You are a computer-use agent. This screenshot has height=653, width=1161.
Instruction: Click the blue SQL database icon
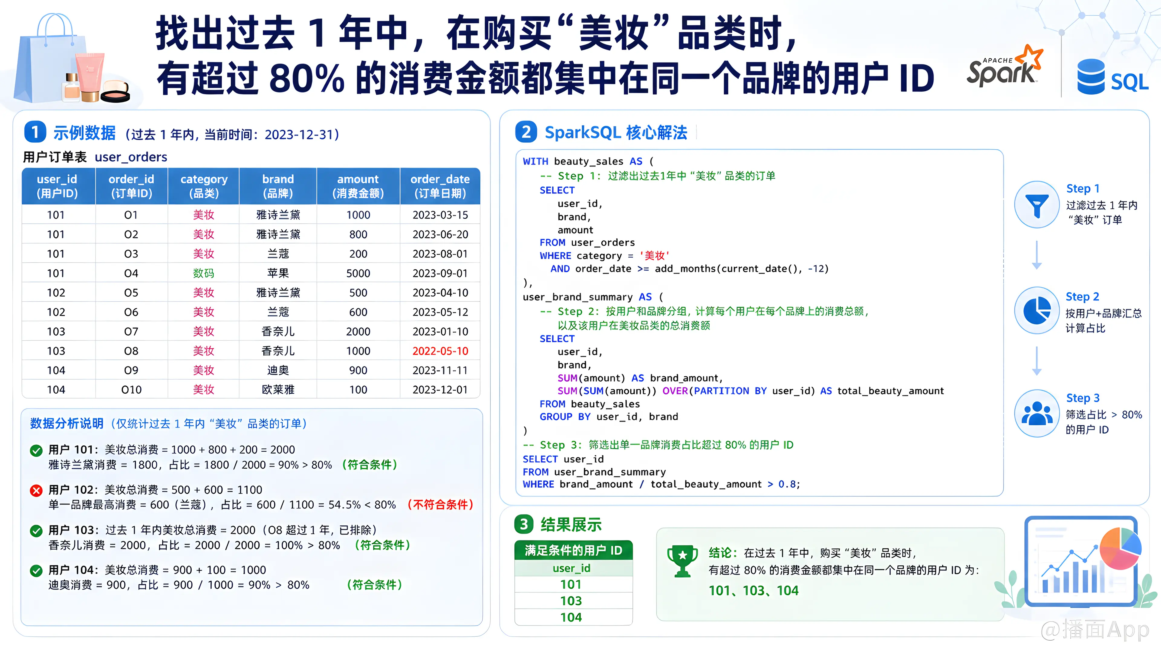pos(1091,76)
